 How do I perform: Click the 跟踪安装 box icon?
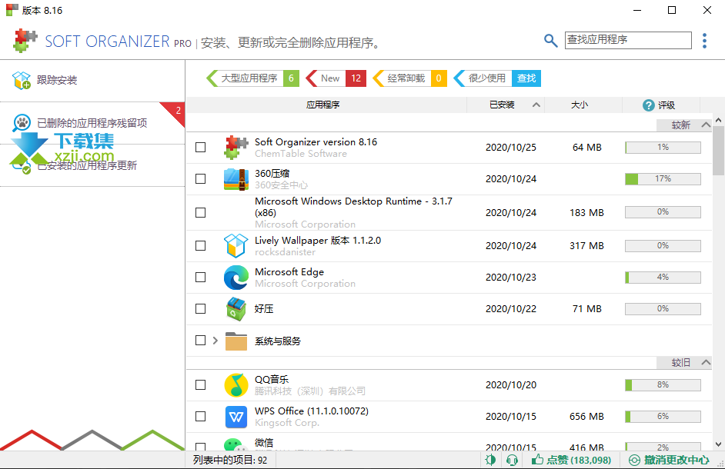[x=22, y=80]
